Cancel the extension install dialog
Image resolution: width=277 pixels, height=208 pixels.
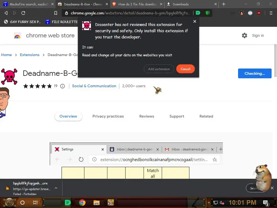click(186, 69)
